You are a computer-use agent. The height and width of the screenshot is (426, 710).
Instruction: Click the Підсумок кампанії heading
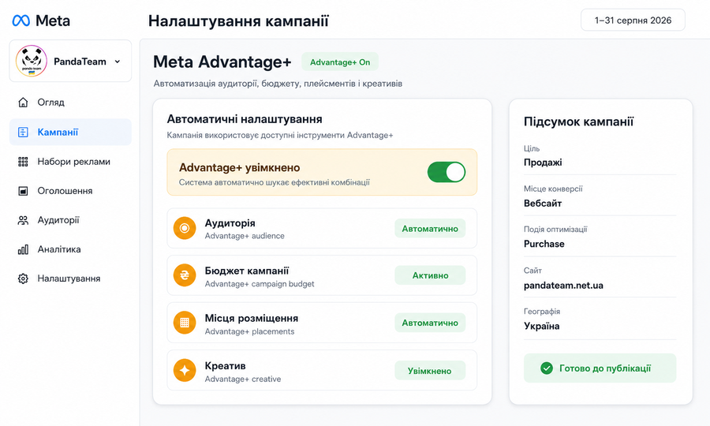pyautogui.click(x=579, y=121)
